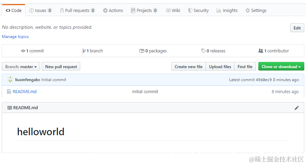Click the board icon on Projects tab

(133, 10)
